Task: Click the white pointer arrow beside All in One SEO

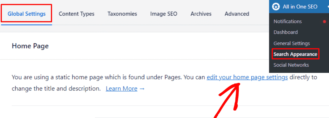Action: pos(328,7)
